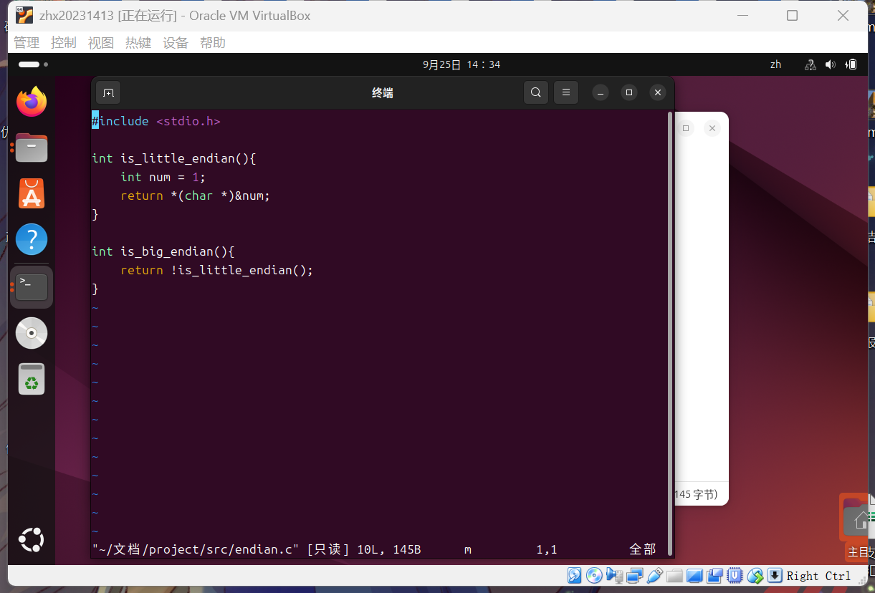875x593 pixels.
Task: Open the VirtualBox 热键 menu
Action: (138, 43)
